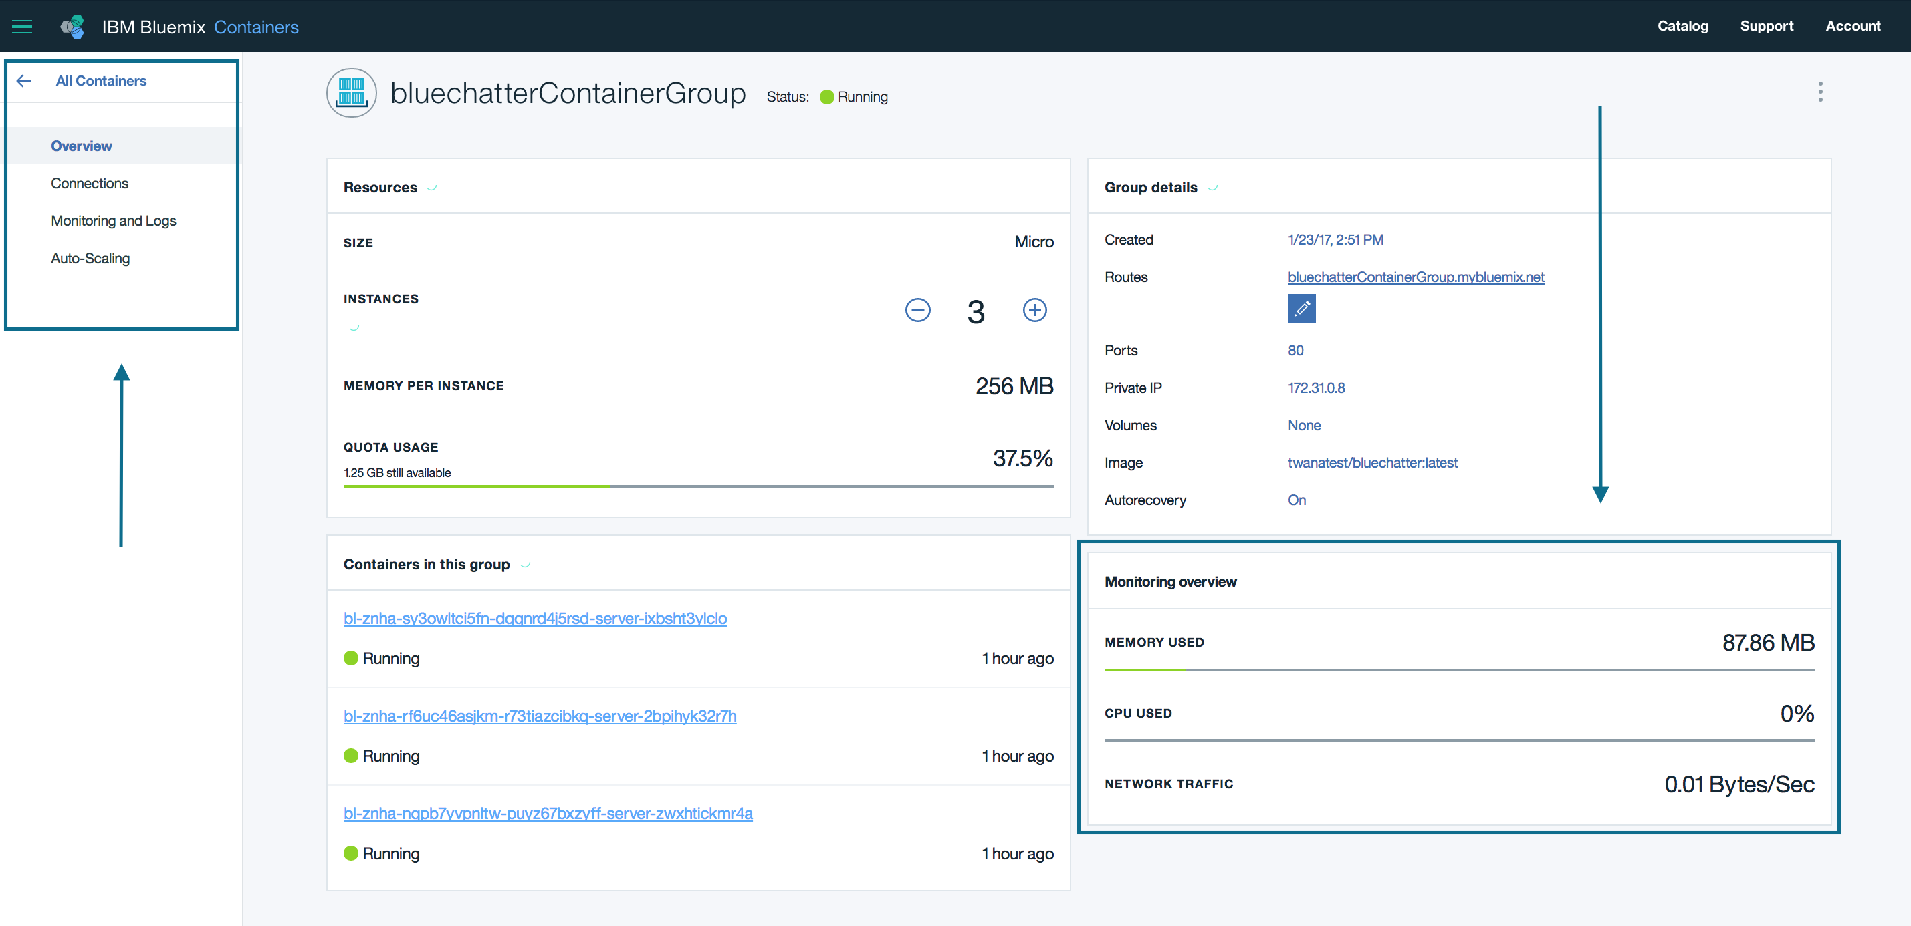Open the Connections settings

click(x=89, y=183)
